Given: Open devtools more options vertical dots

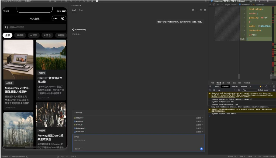Looking at the screenshot, I should click(x=270, y=86).
